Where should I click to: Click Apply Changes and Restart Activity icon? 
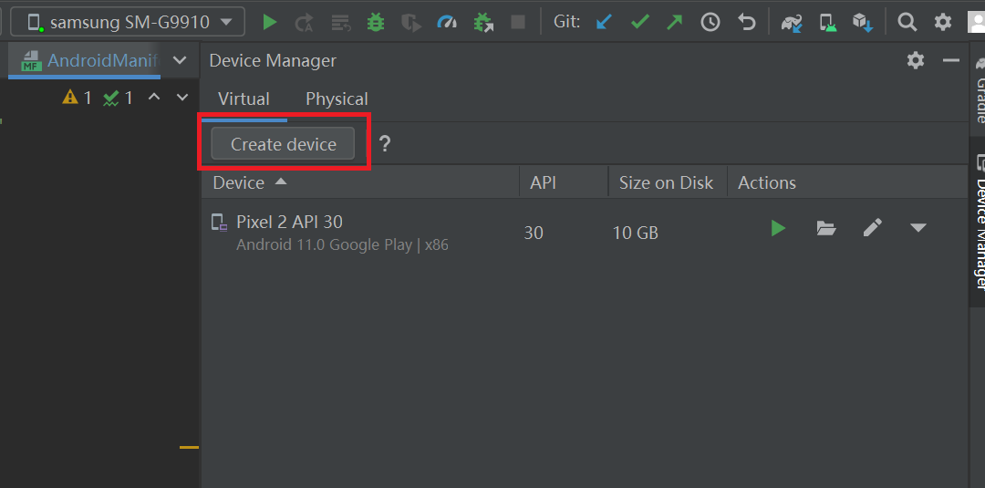click(x=305, y=23)
